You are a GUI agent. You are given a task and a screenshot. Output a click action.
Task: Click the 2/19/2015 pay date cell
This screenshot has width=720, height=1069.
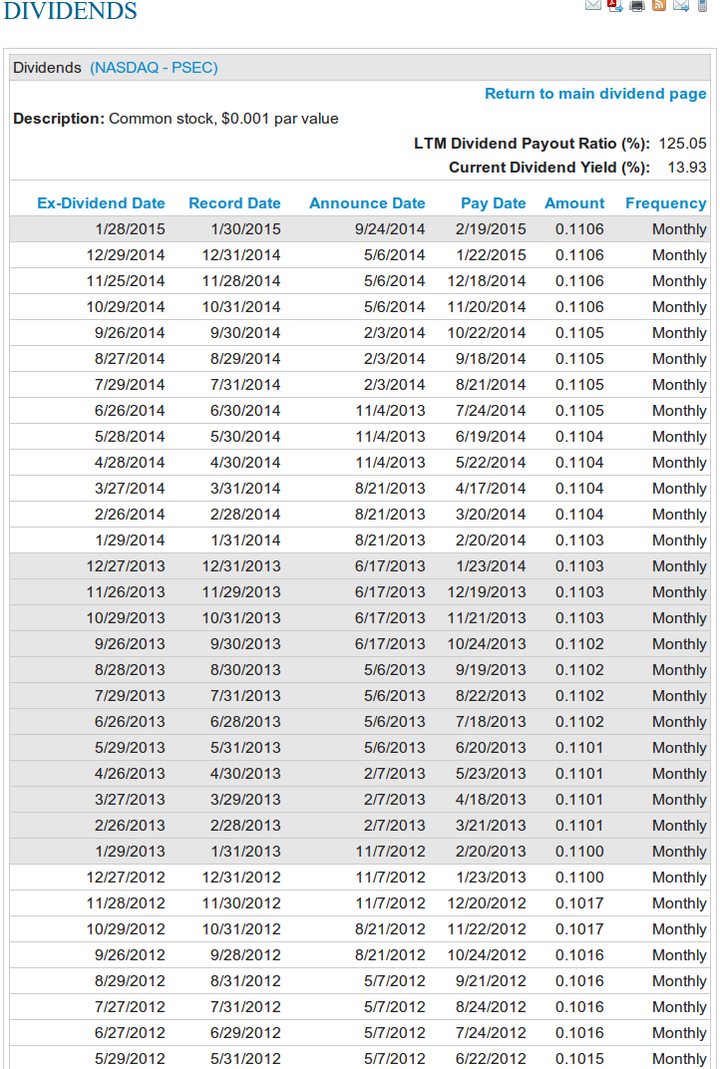491,229
